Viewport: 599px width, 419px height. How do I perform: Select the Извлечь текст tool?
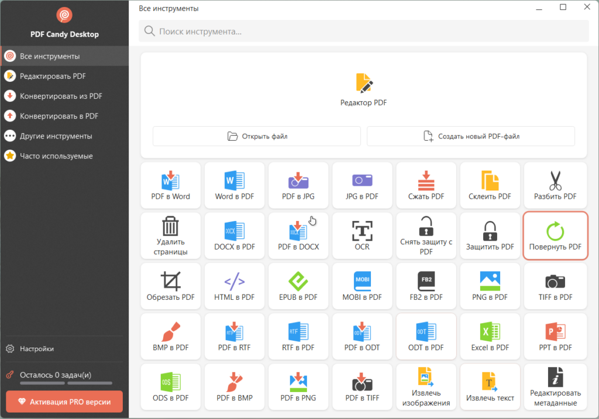coord(490,387)
